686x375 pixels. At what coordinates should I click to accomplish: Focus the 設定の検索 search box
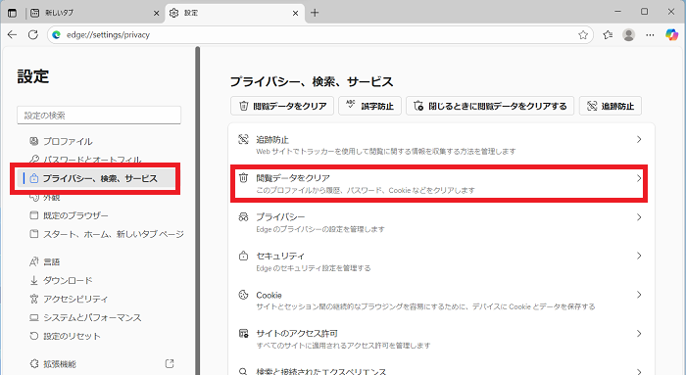pos(99,115)
